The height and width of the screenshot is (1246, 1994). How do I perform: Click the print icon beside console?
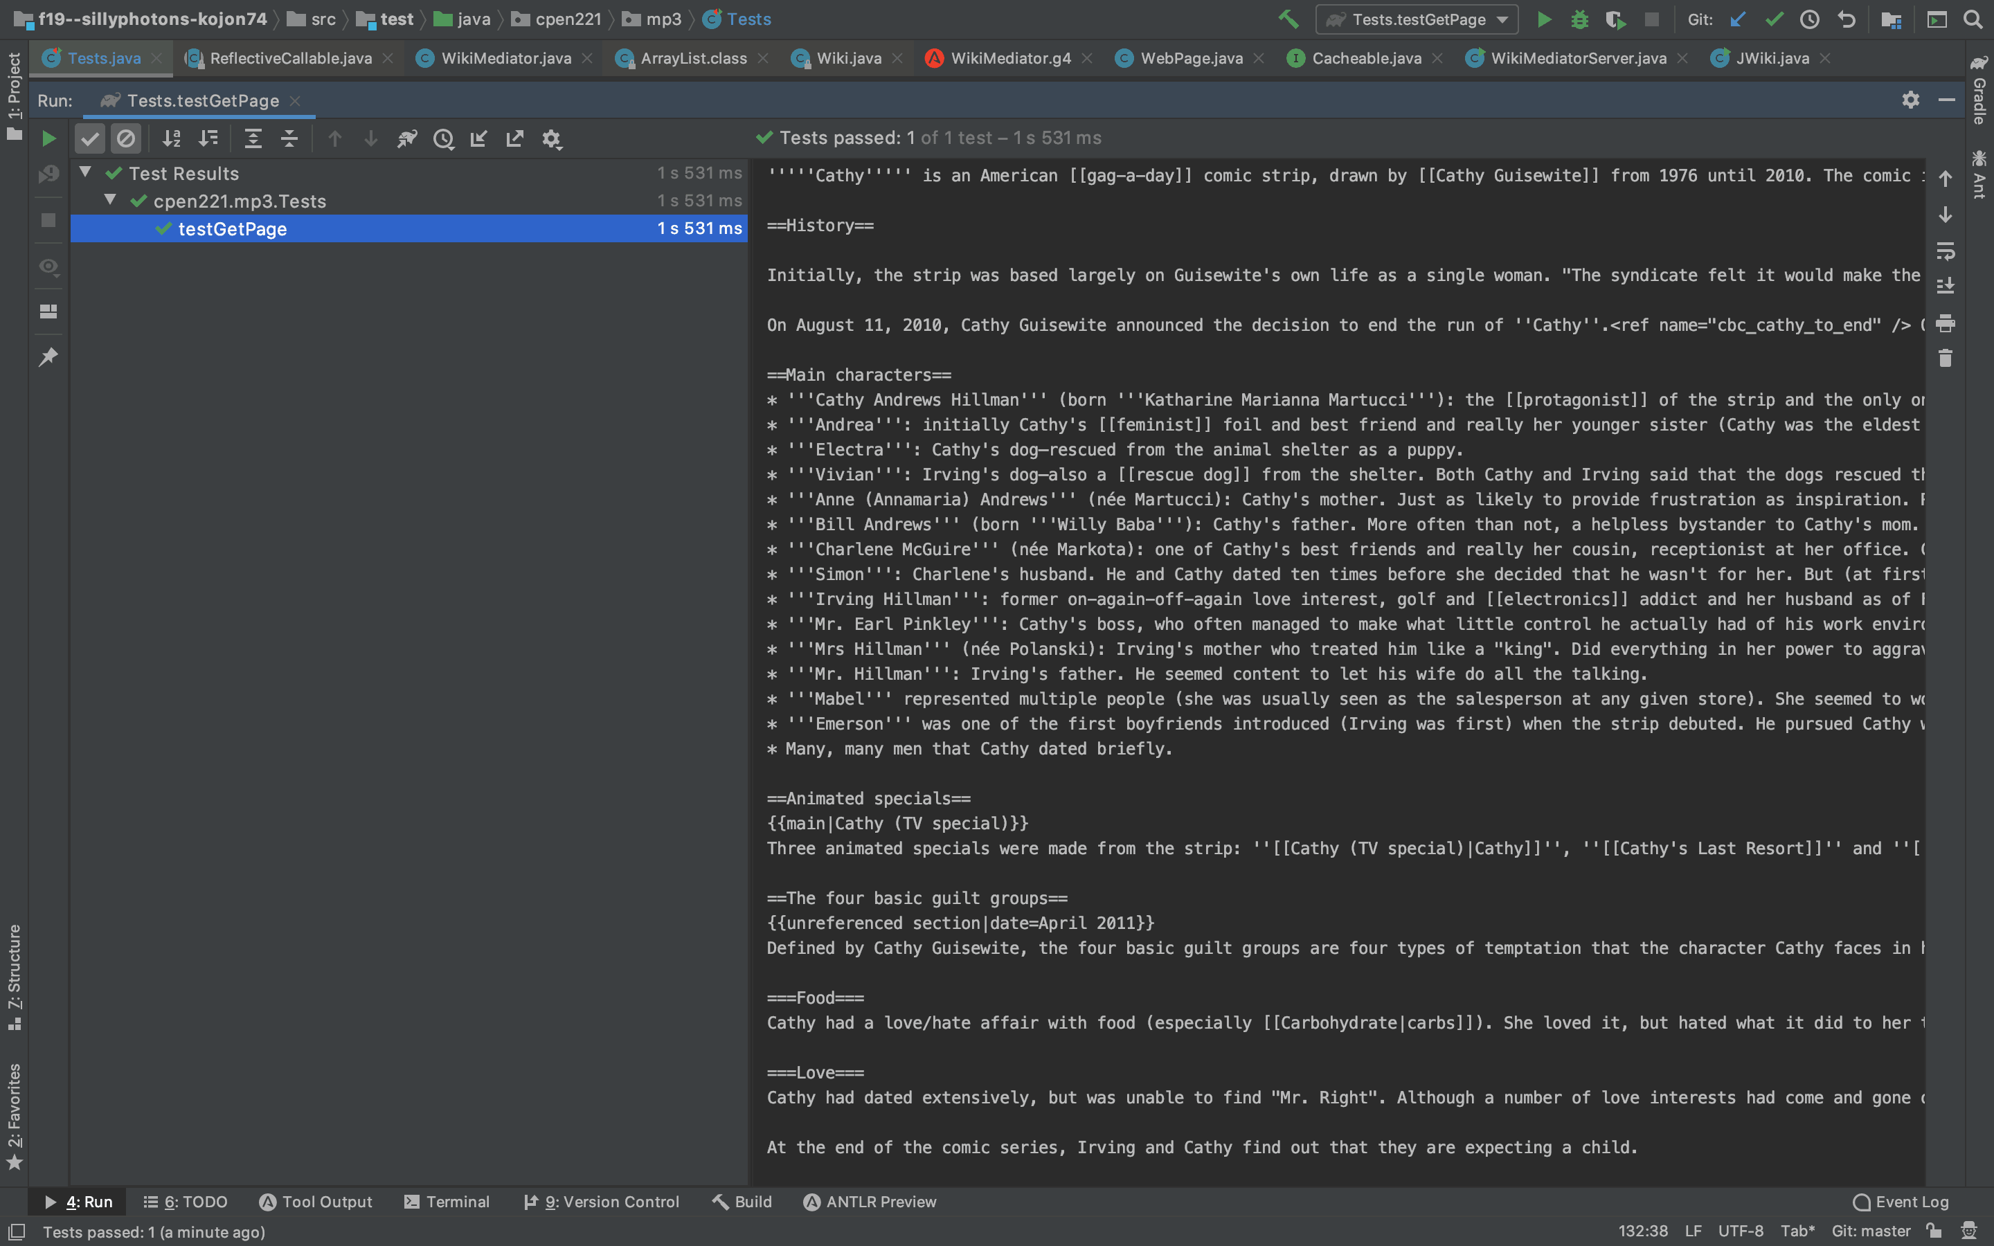tap(1946, 323)
